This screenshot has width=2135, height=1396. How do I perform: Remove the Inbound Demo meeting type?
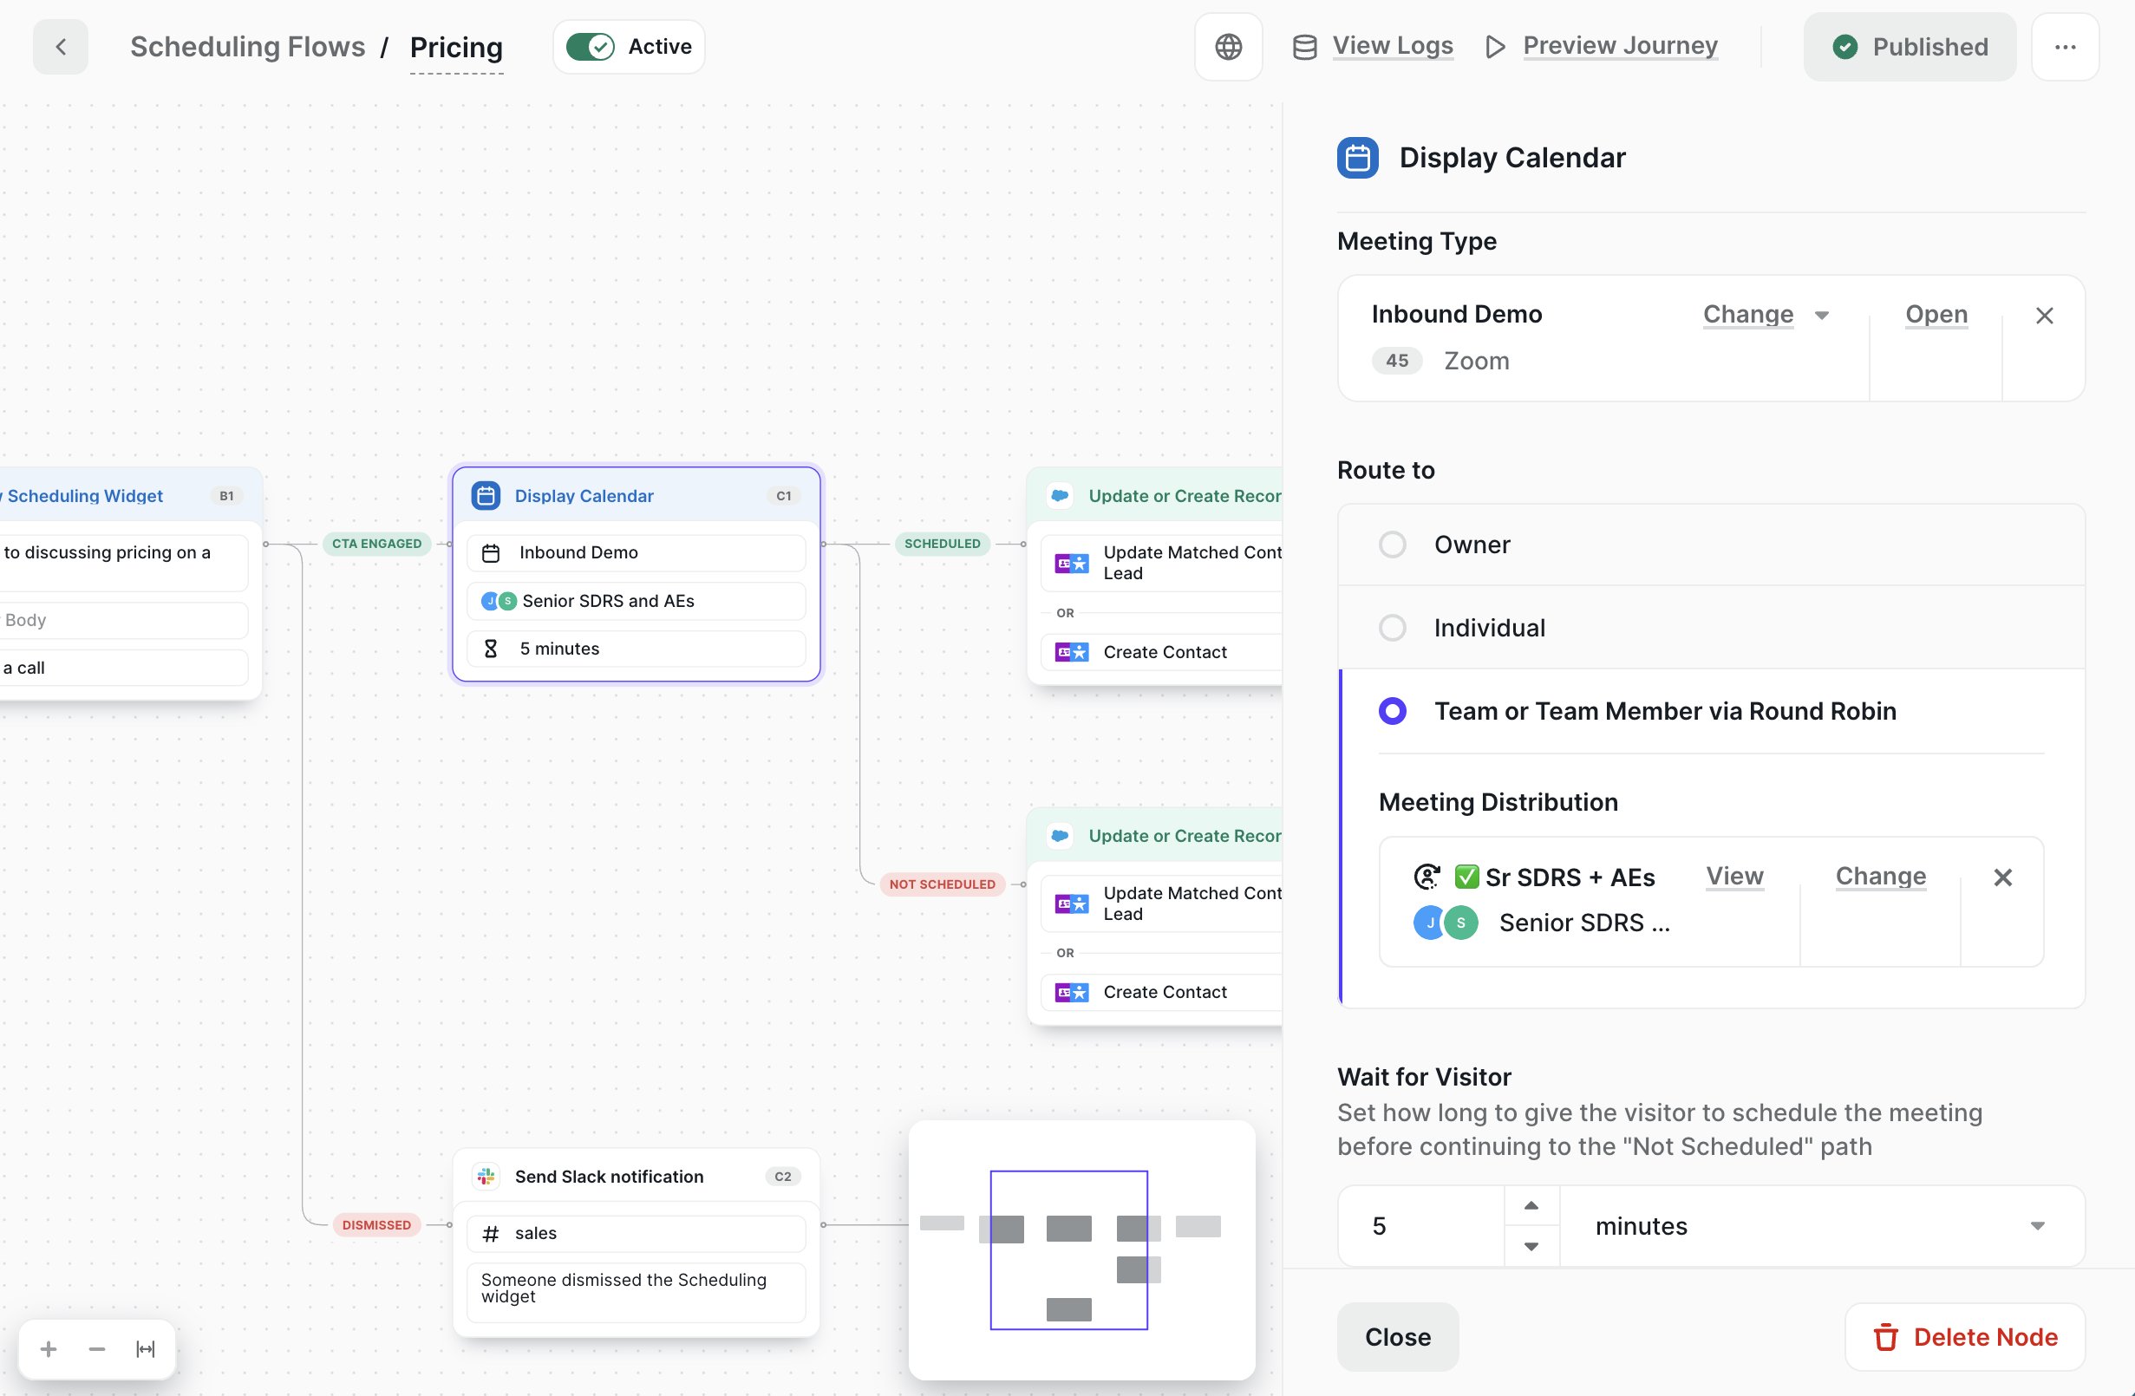coord(2045,316)
